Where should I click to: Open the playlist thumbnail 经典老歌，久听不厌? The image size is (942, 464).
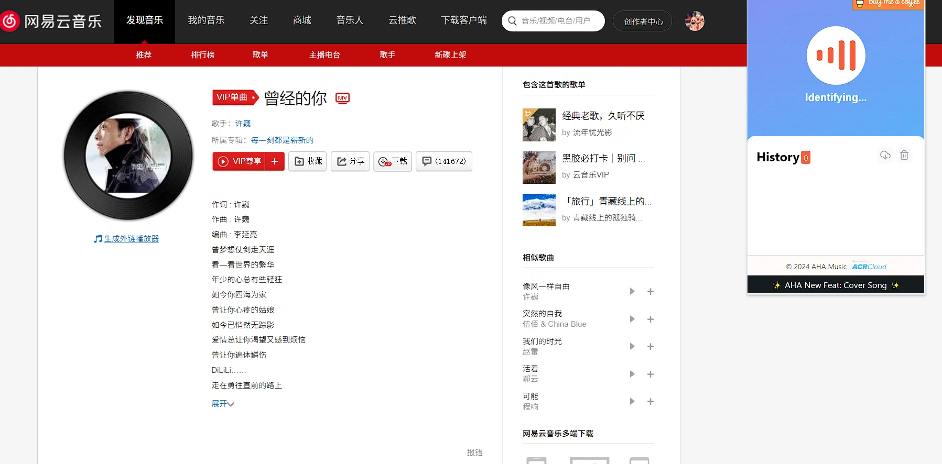point(539,125)
